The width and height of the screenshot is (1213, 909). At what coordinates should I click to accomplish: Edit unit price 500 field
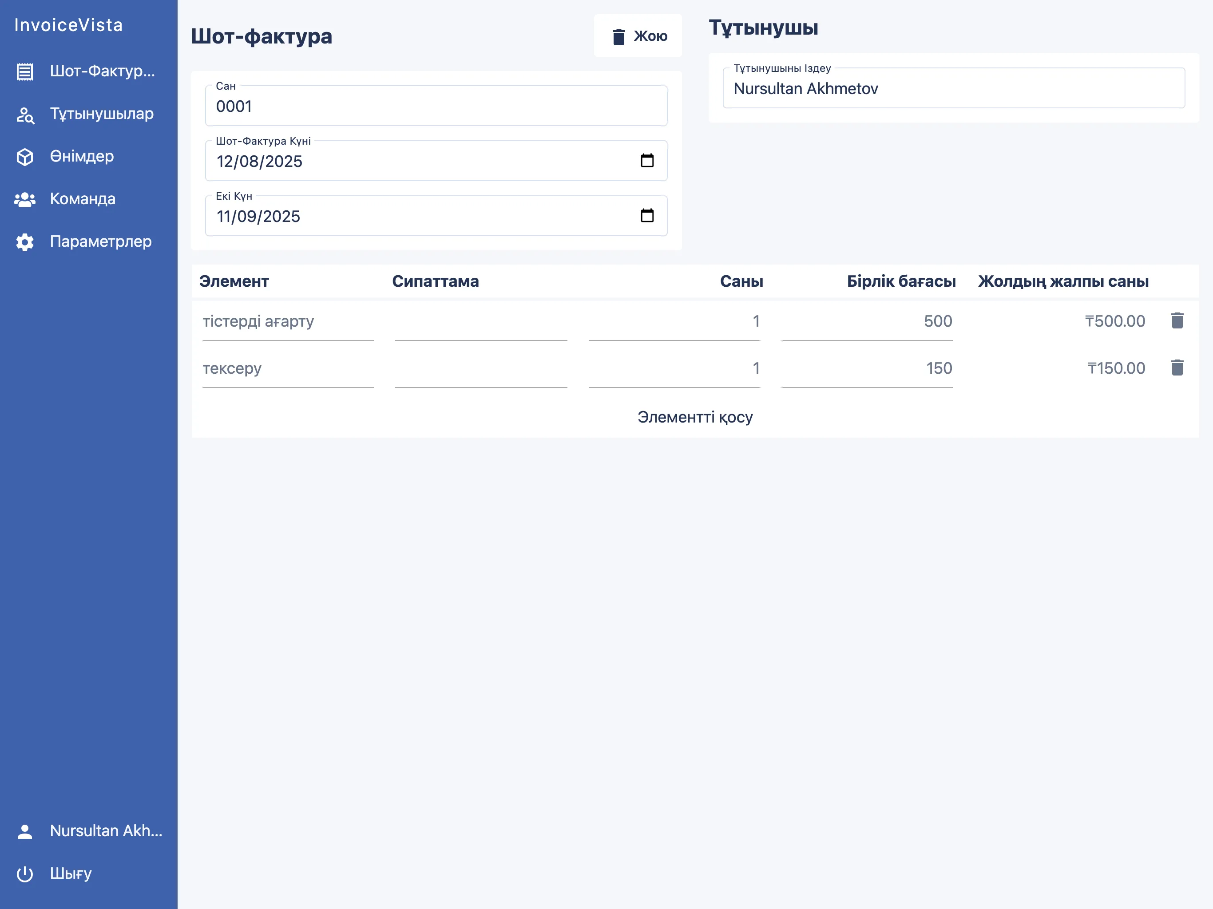click(867, 322)
